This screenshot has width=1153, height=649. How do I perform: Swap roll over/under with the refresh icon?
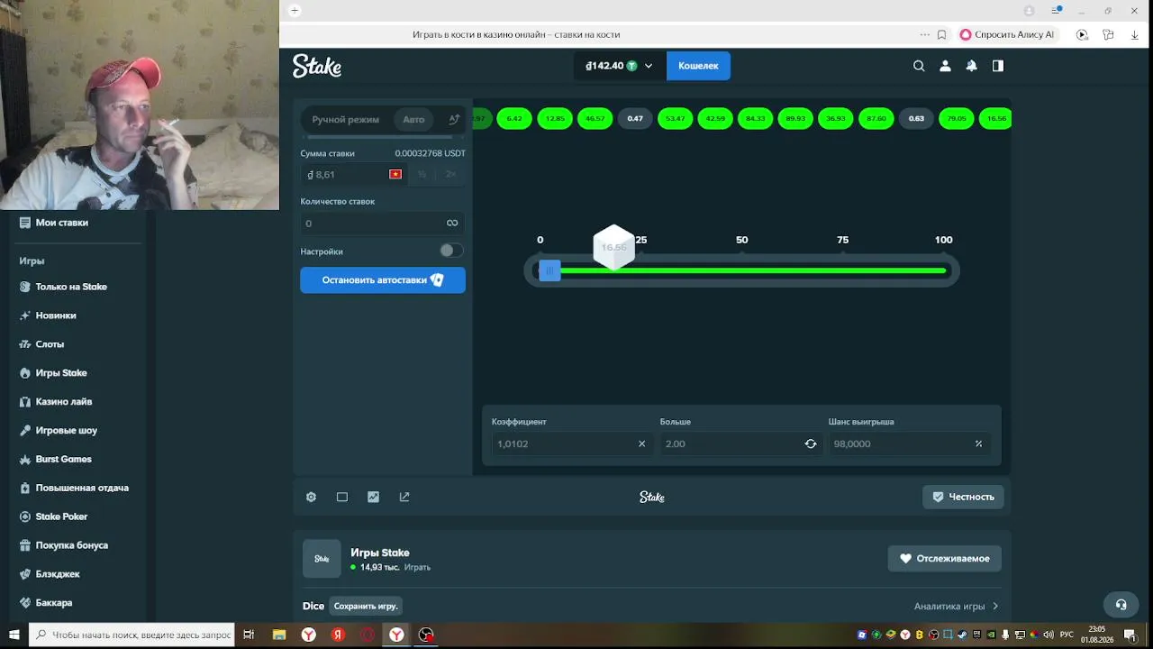(x=811, y=443)
